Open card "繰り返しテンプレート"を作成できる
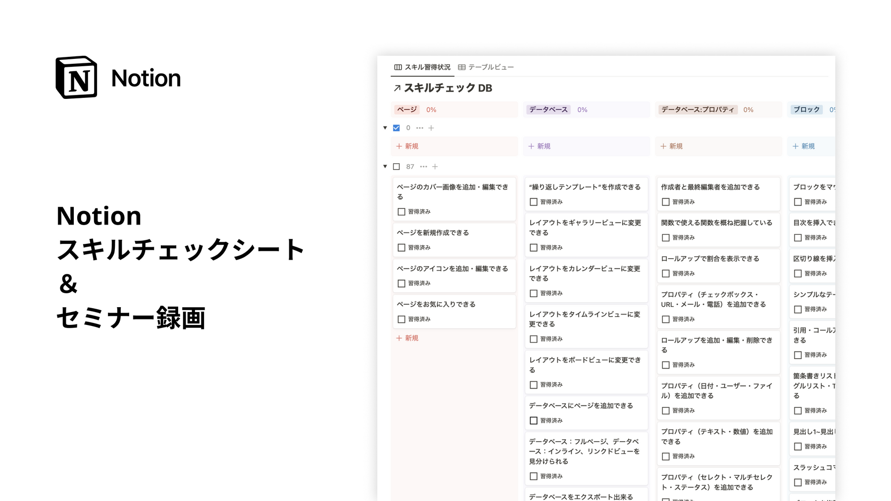891x501 pixels. coord(586,194)
